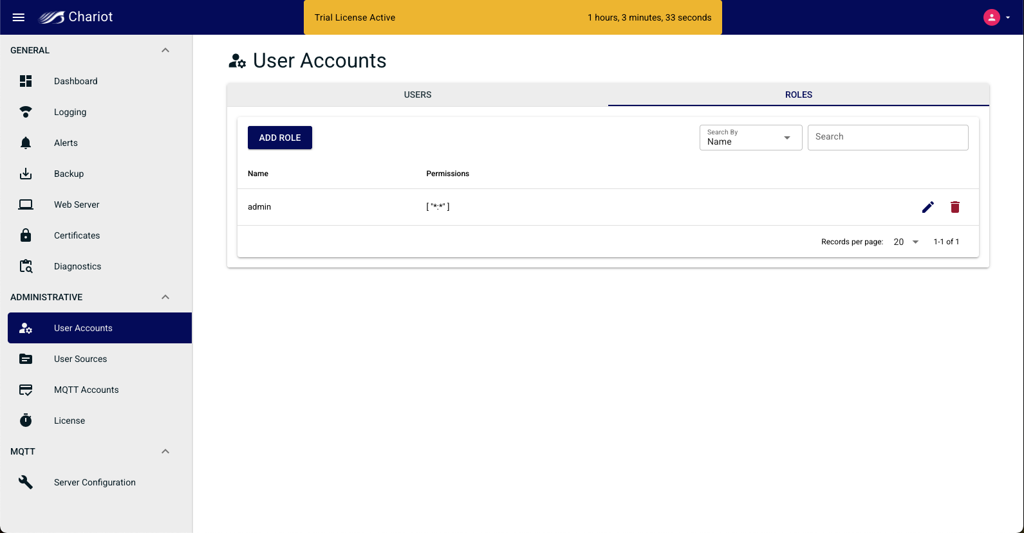Change Records per page dropdown value
Viewport: 1024px width, 533px height.
[906, 242]
